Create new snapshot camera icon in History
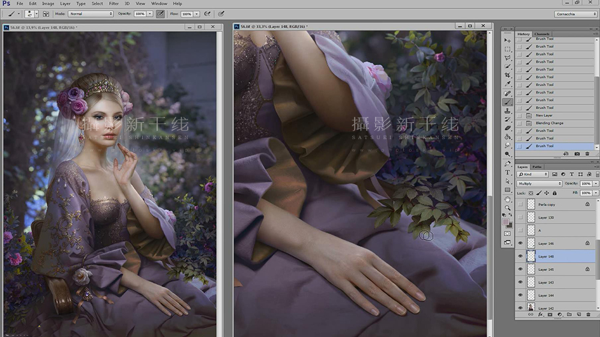The image size is (600, 337). (577, 154)
